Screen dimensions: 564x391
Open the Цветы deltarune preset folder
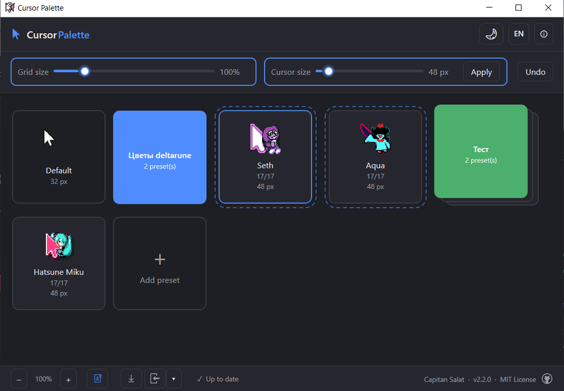click(x=160, y=157)
